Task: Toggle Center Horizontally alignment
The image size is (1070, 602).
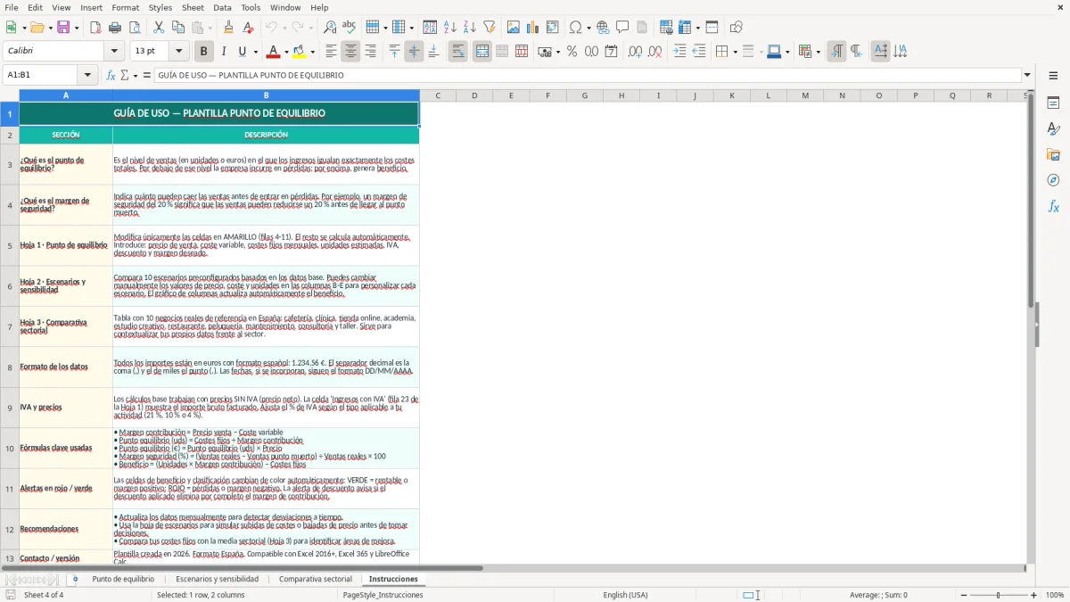Action: 350,52
